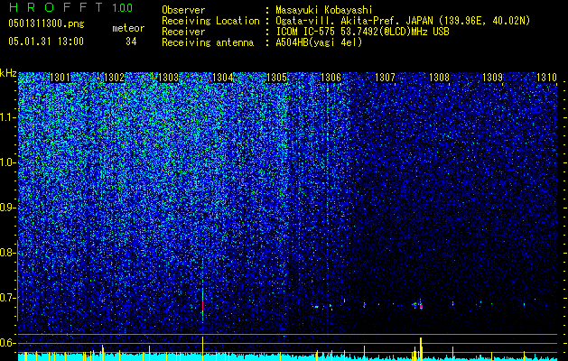Click the 1307 time marker

coord(385,78)
